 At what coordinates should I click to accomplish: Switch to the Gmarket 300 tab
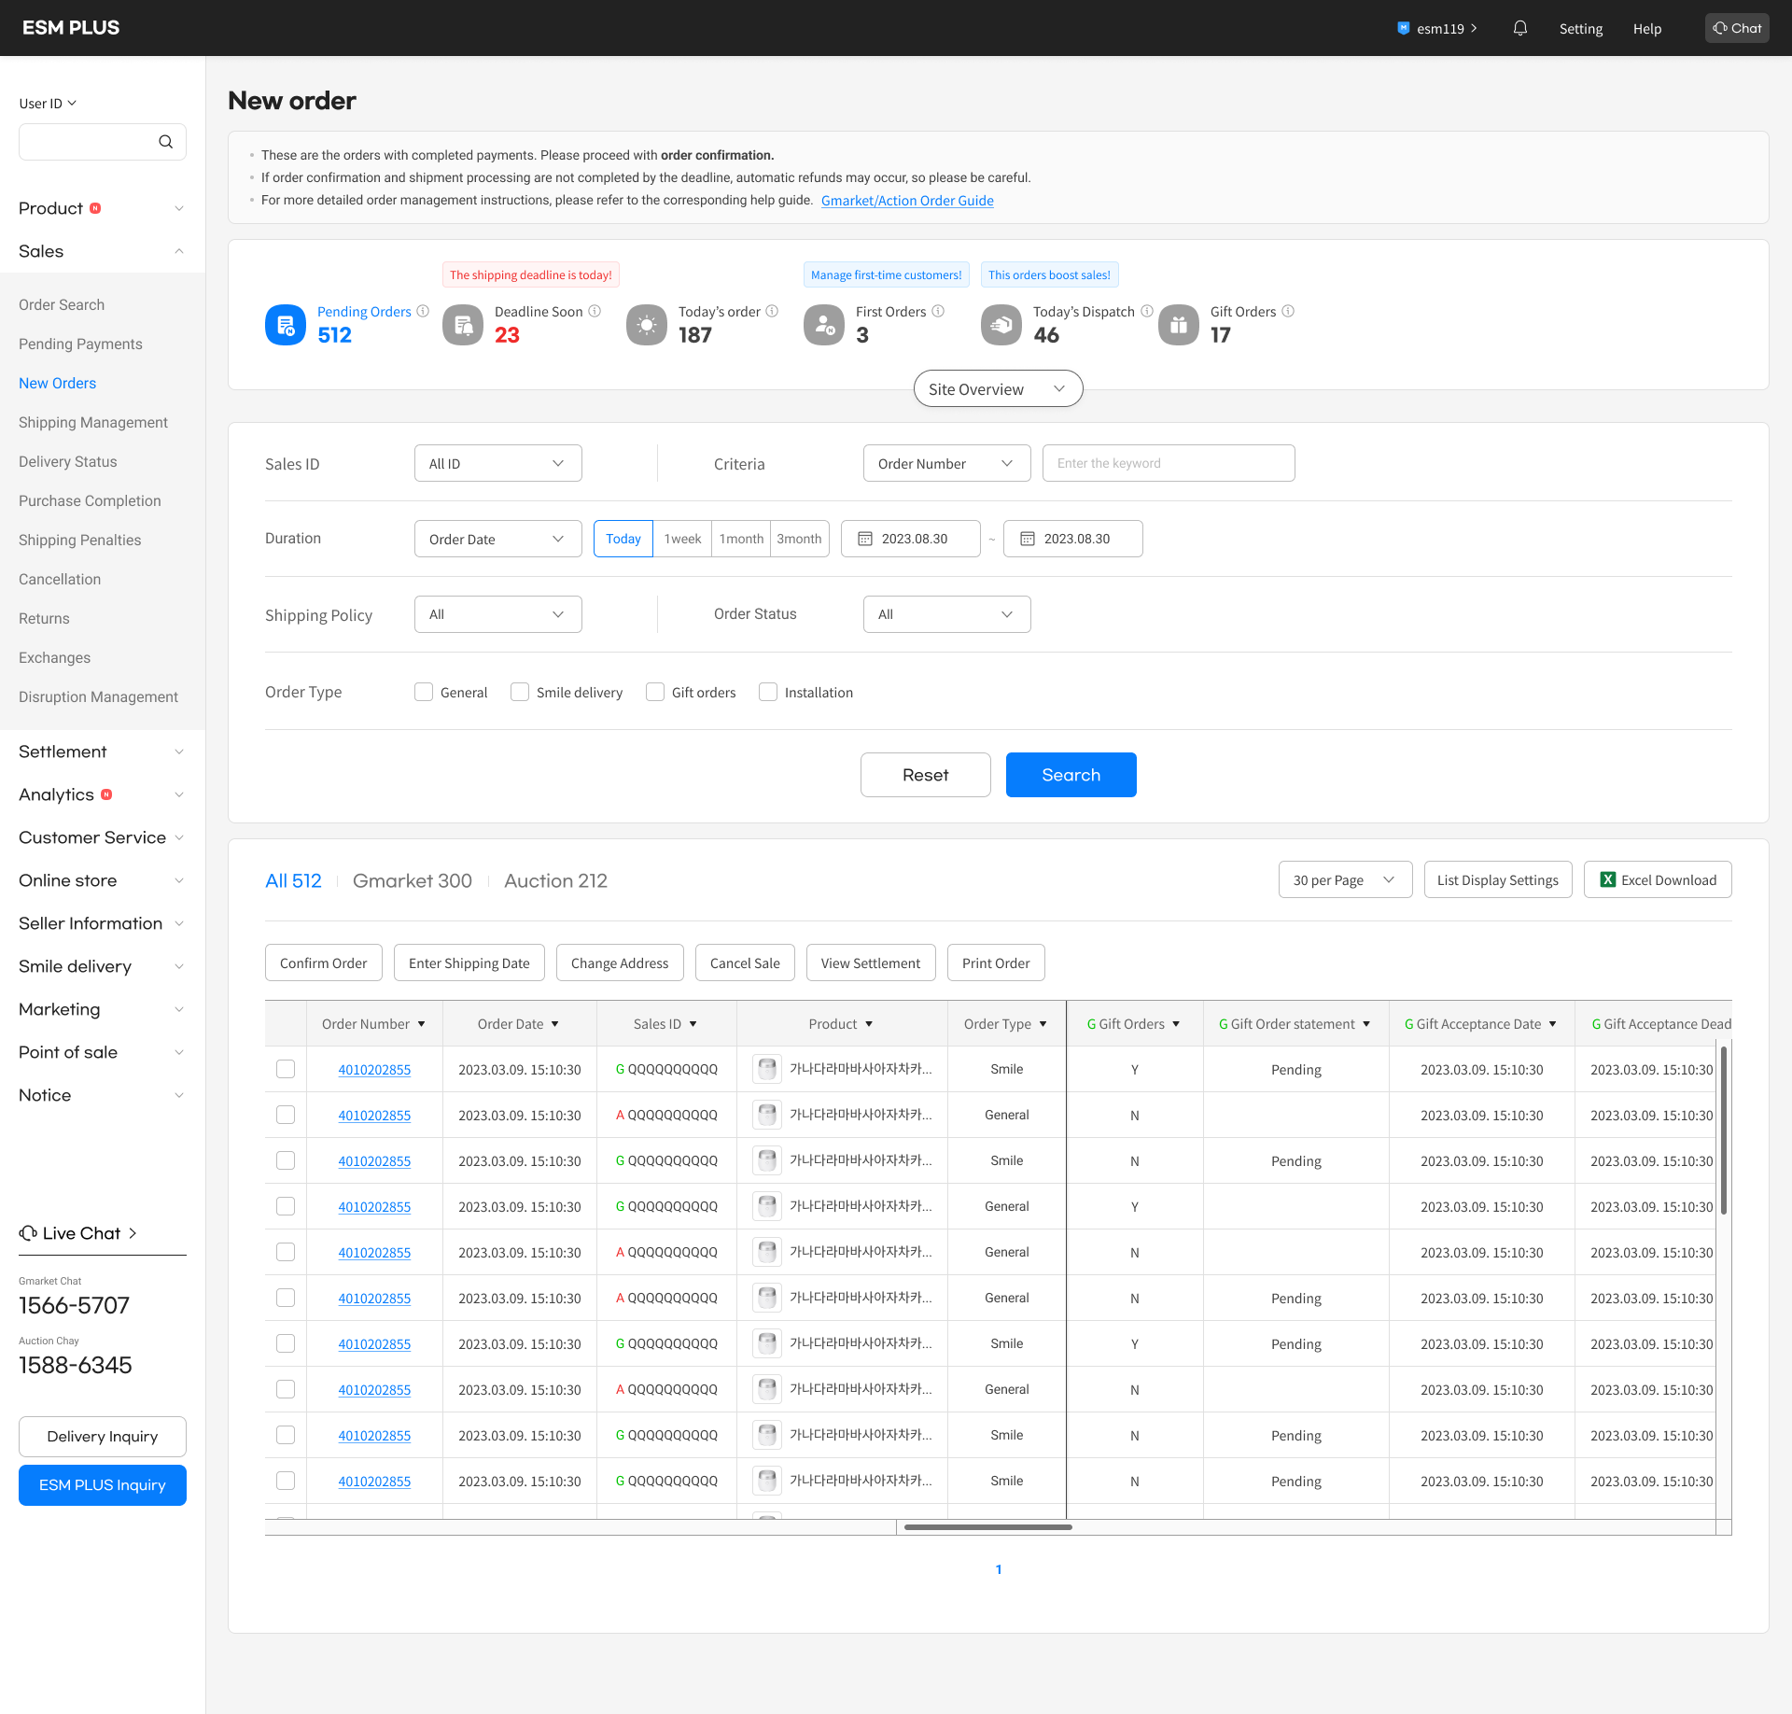[x=412, y=880]
